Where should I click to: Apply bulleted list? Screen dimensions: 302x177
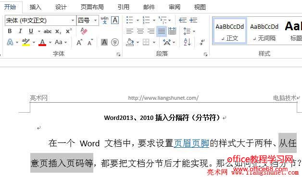coord(130,20)
